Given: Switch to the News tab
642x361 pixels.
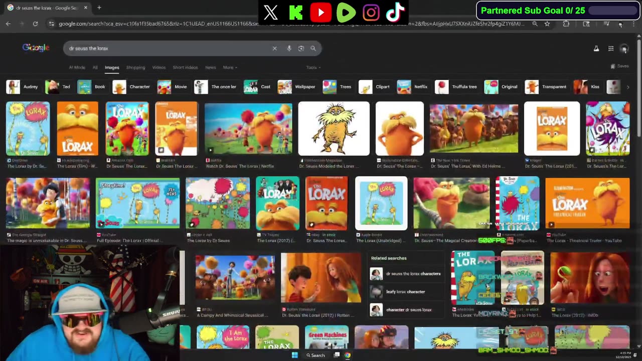Looking at the screenshot, I should (x=210, y=68).
